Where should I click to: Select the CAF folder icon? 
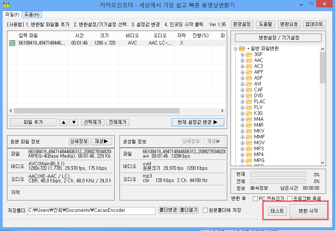[249, 90]
